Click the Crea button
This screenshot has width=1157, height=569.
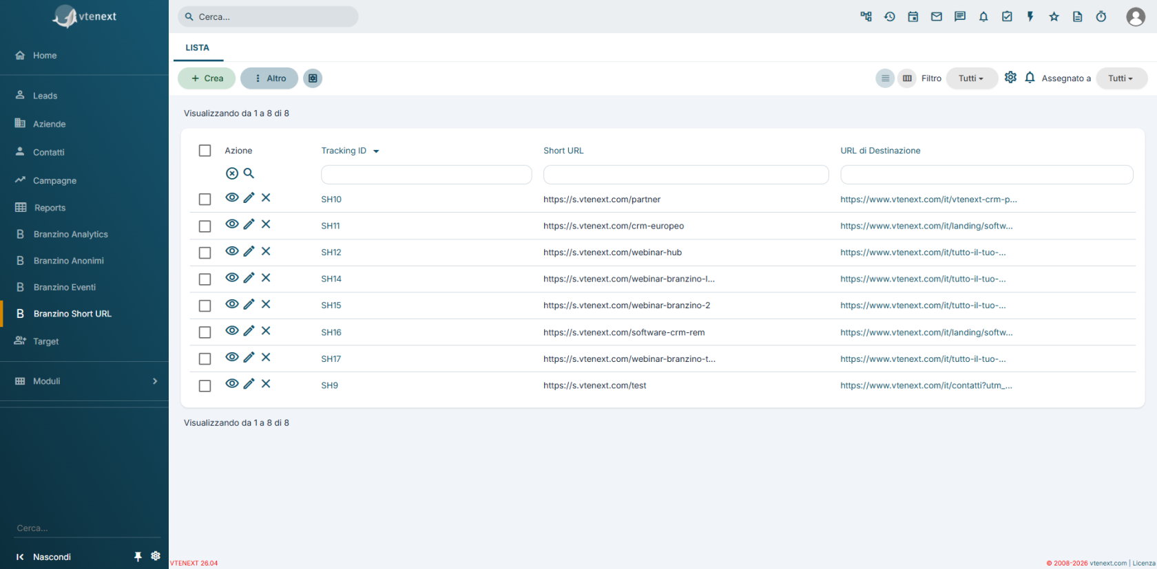point(207,78)
